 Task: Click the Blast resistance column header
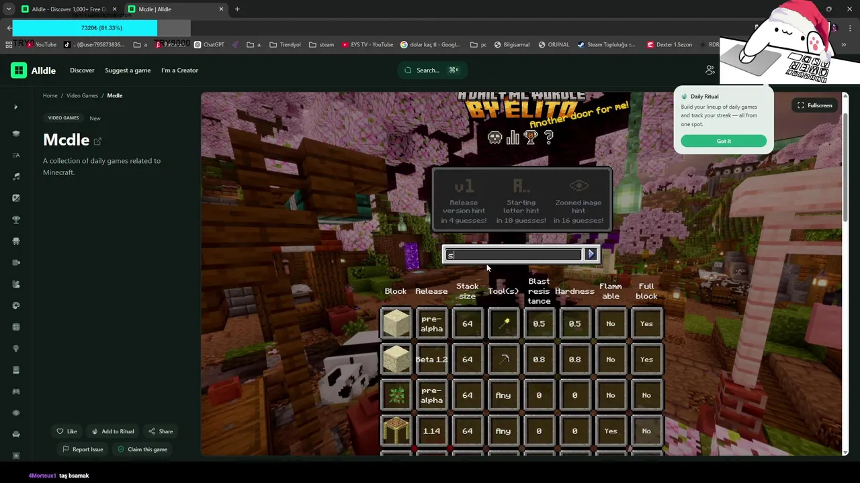click(x=539, y=291)
